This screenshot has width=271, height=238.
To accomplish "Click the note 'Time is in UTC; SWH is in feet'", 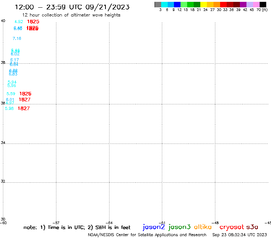I will click(77, 227).
